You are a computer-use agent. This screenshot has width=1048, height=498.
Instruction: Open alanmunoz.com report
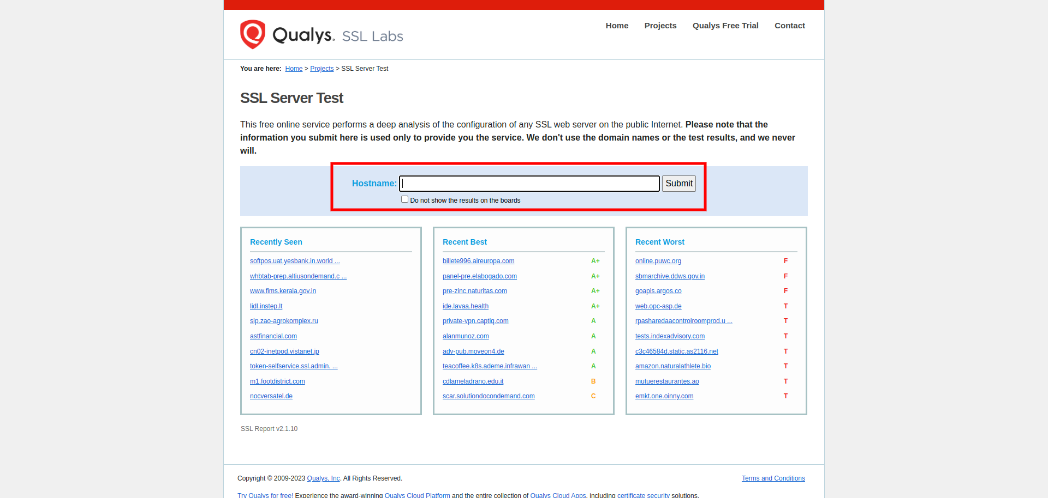coord(466,336)
